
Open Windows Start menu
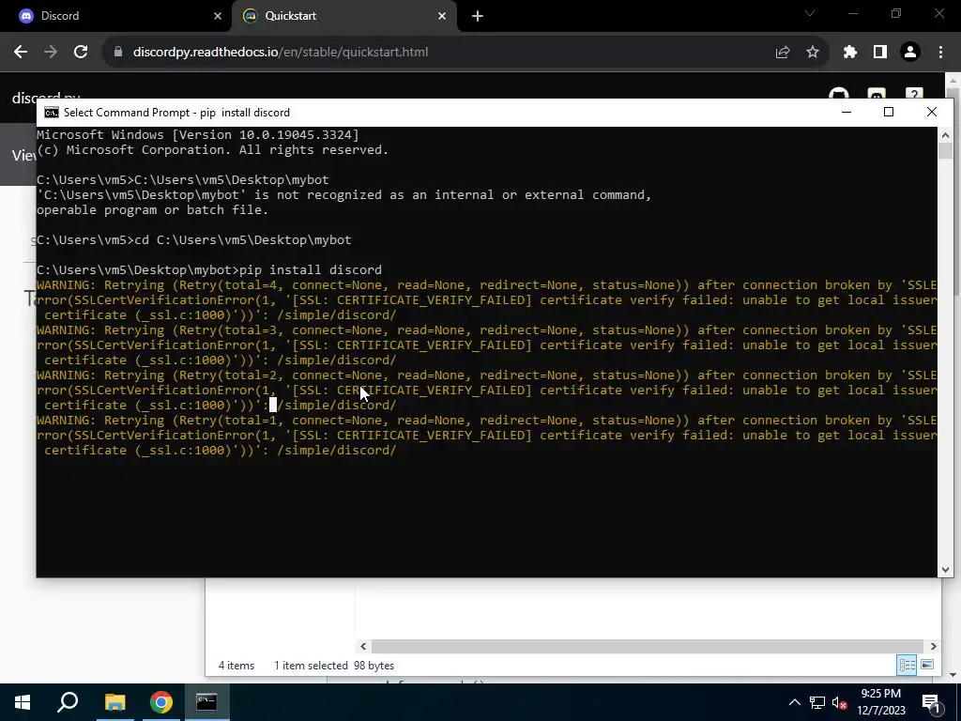[23, 702]
